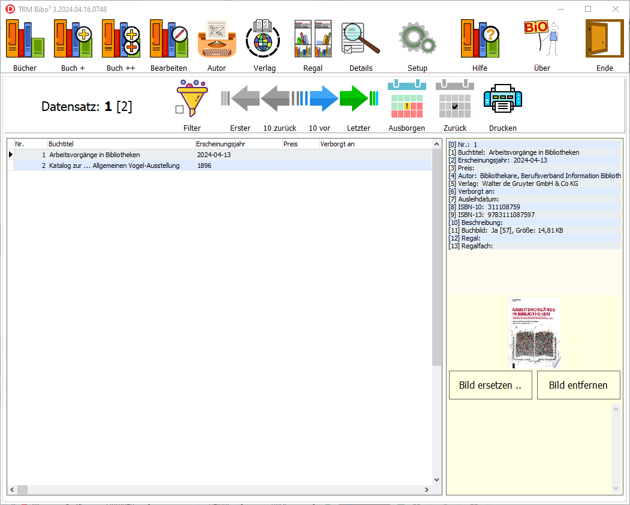Open the Bücher book list icon
Image resolution: width=630 pixels, height=505 pixels.
[x=25, y=39]
